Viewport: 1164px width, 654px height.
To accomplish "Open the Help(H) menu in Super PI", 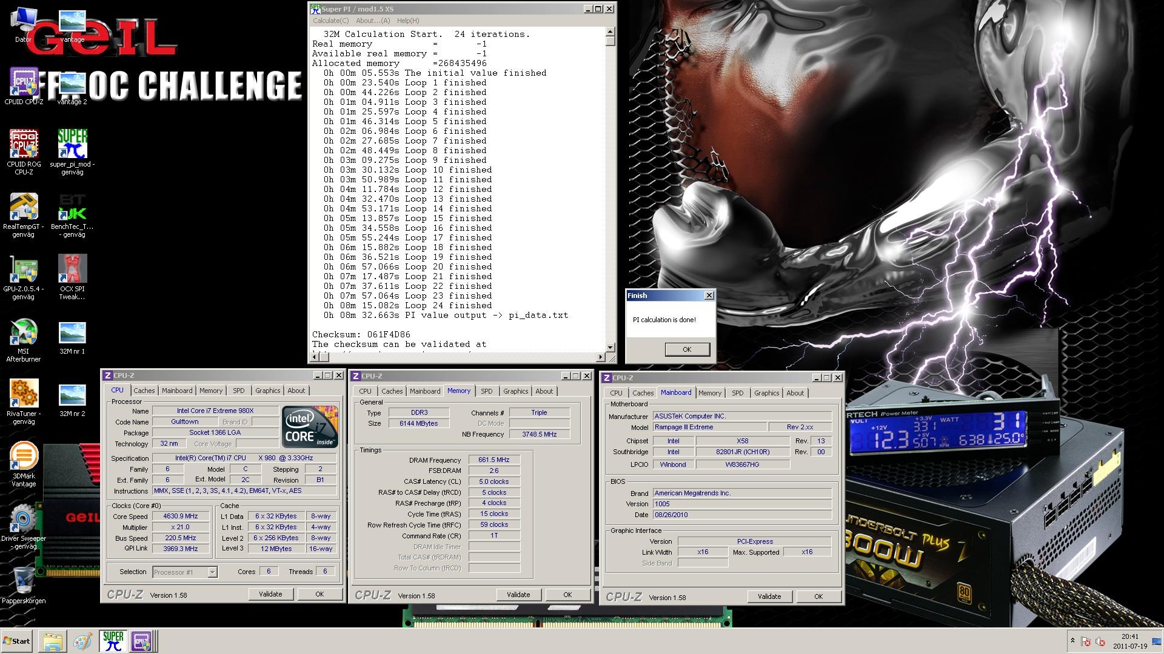I will (x=408, y=21).
